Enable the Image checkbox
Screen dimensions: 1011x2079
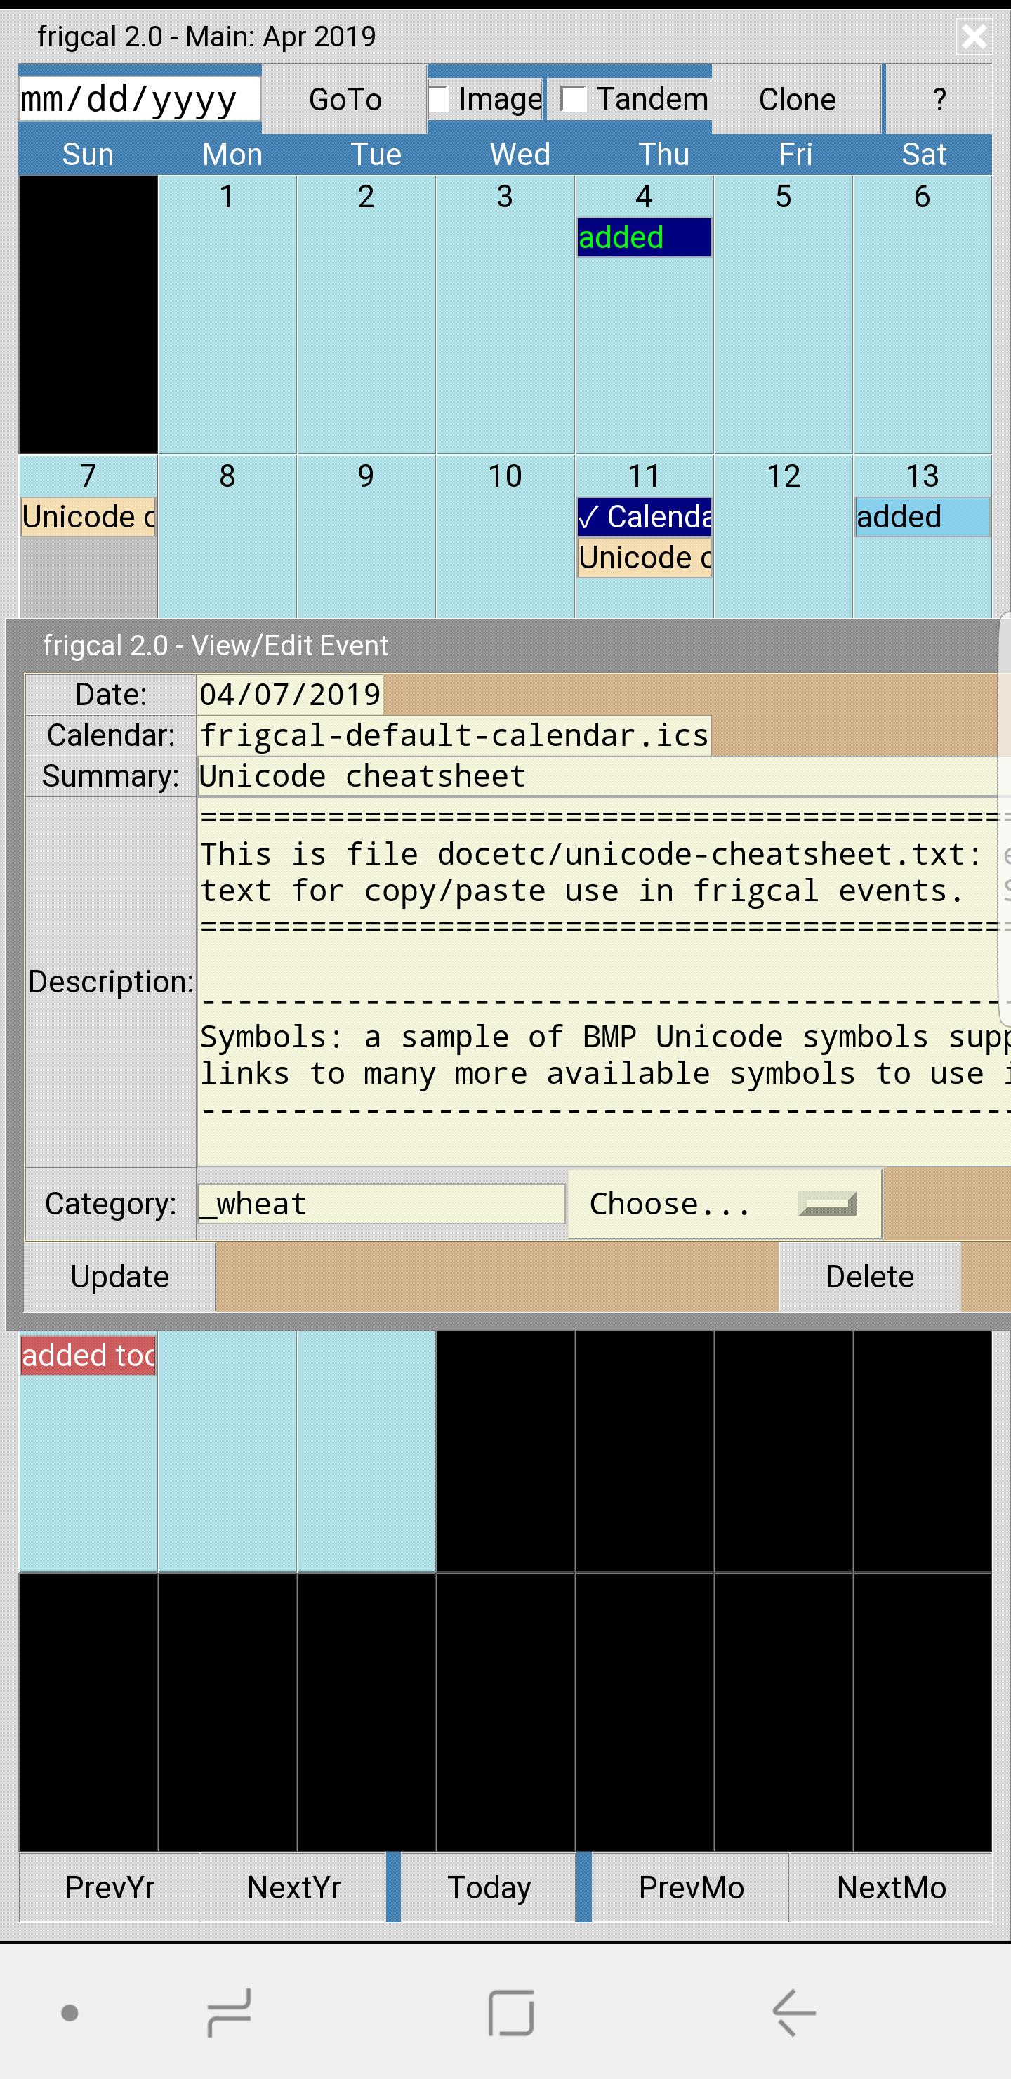[440, 99]
